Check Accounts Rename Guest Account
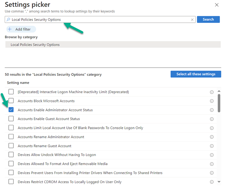The height and width of the screenshot is (191, 225). tap(11, 146)
